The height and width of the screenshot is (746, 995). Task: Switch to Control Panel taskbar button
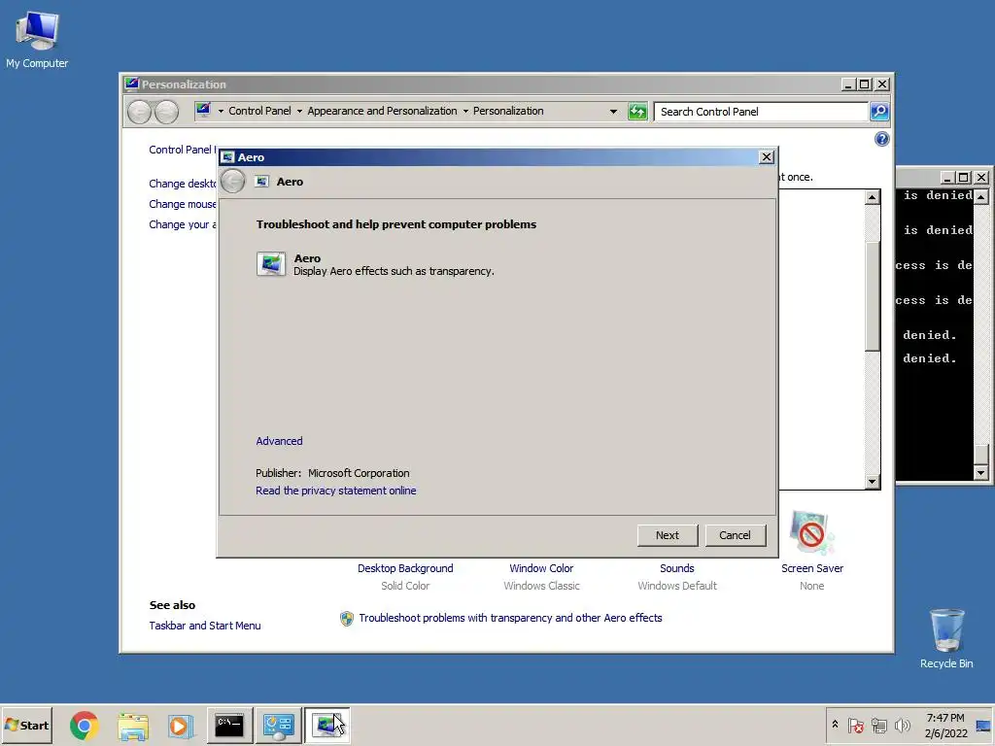tap(278, 725)
